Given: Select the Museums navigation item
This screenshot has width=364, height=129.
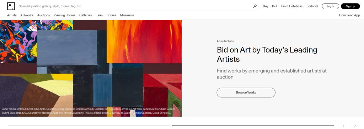Looking at the screenshot, I should point(127,15).
